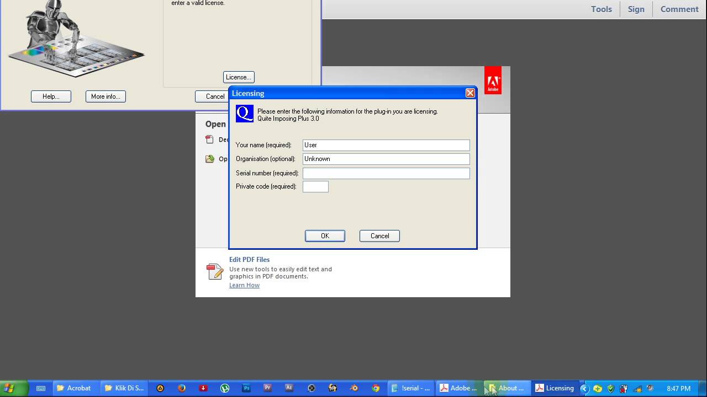Click the More info... button
This screenshot has width=707, height=397.
pos(105,96)
